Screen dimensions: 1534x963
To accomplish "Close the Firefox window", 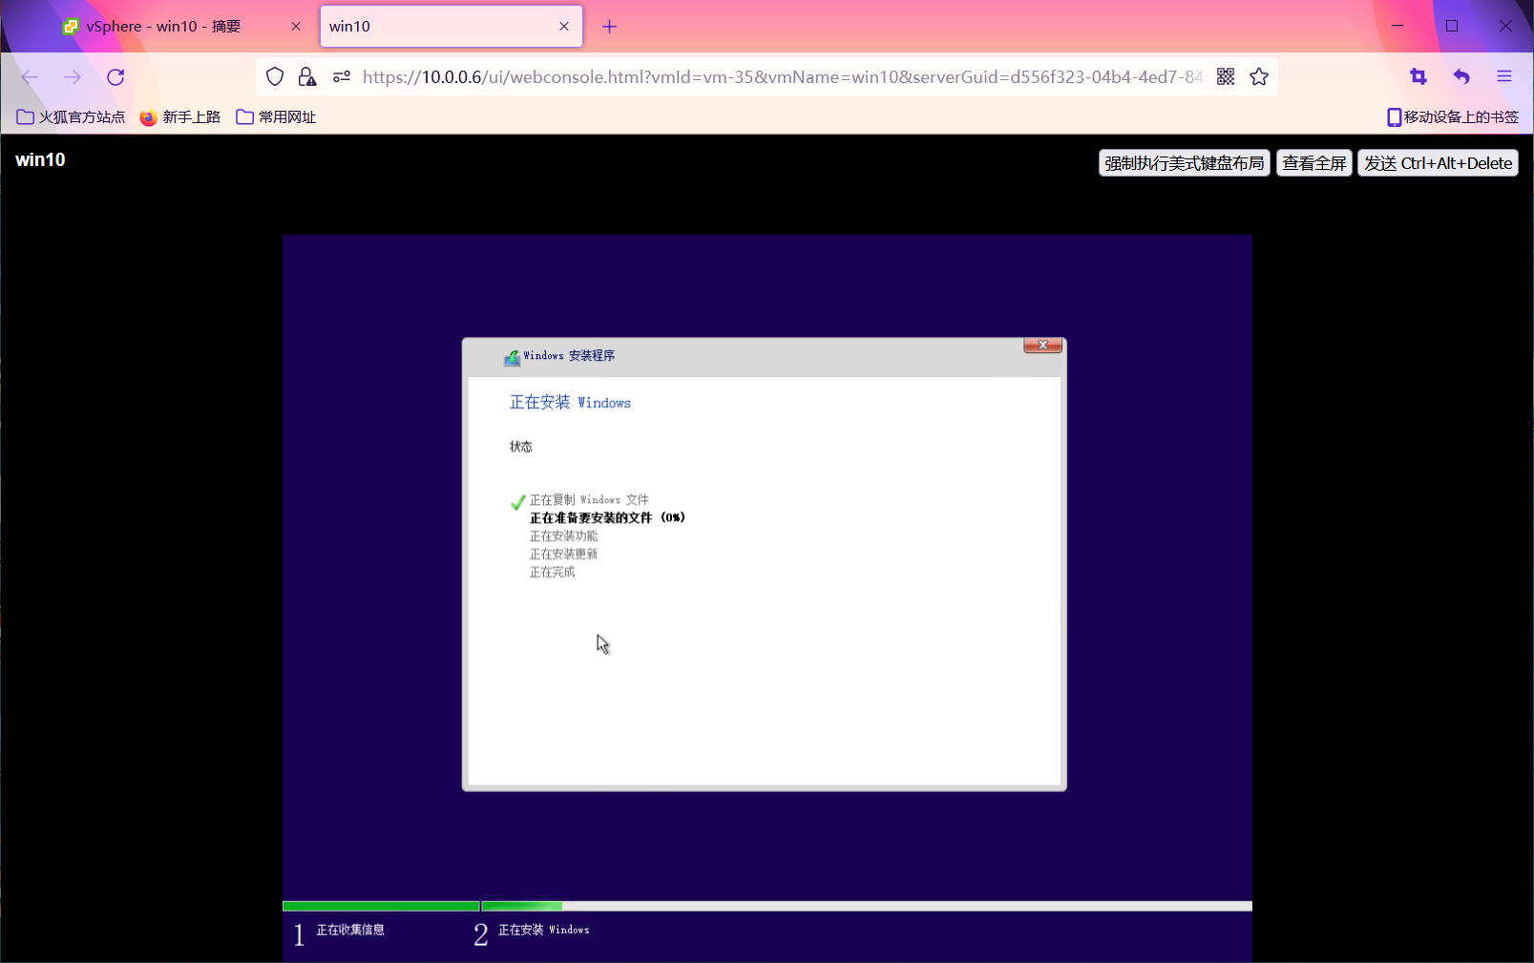I will (1505, 26).
